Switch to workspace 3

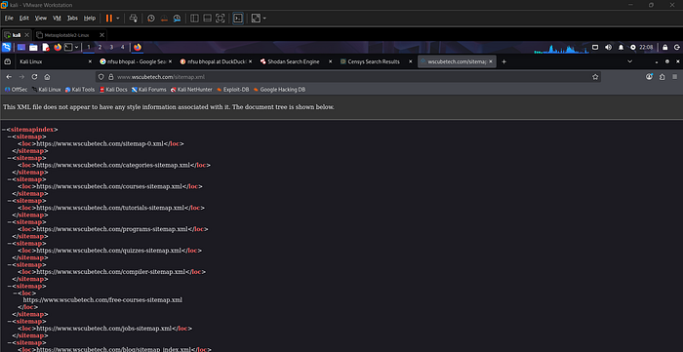pos(111,47)
